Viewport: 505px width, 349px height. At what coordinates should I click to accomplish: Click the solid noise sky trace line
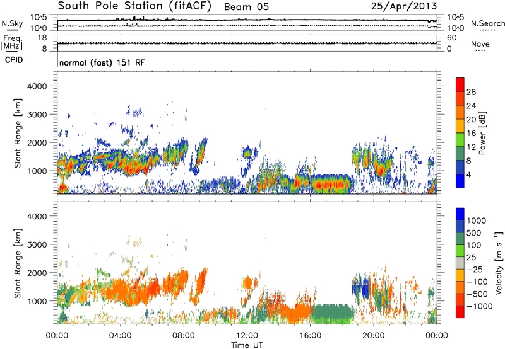[x=247, y=20]
